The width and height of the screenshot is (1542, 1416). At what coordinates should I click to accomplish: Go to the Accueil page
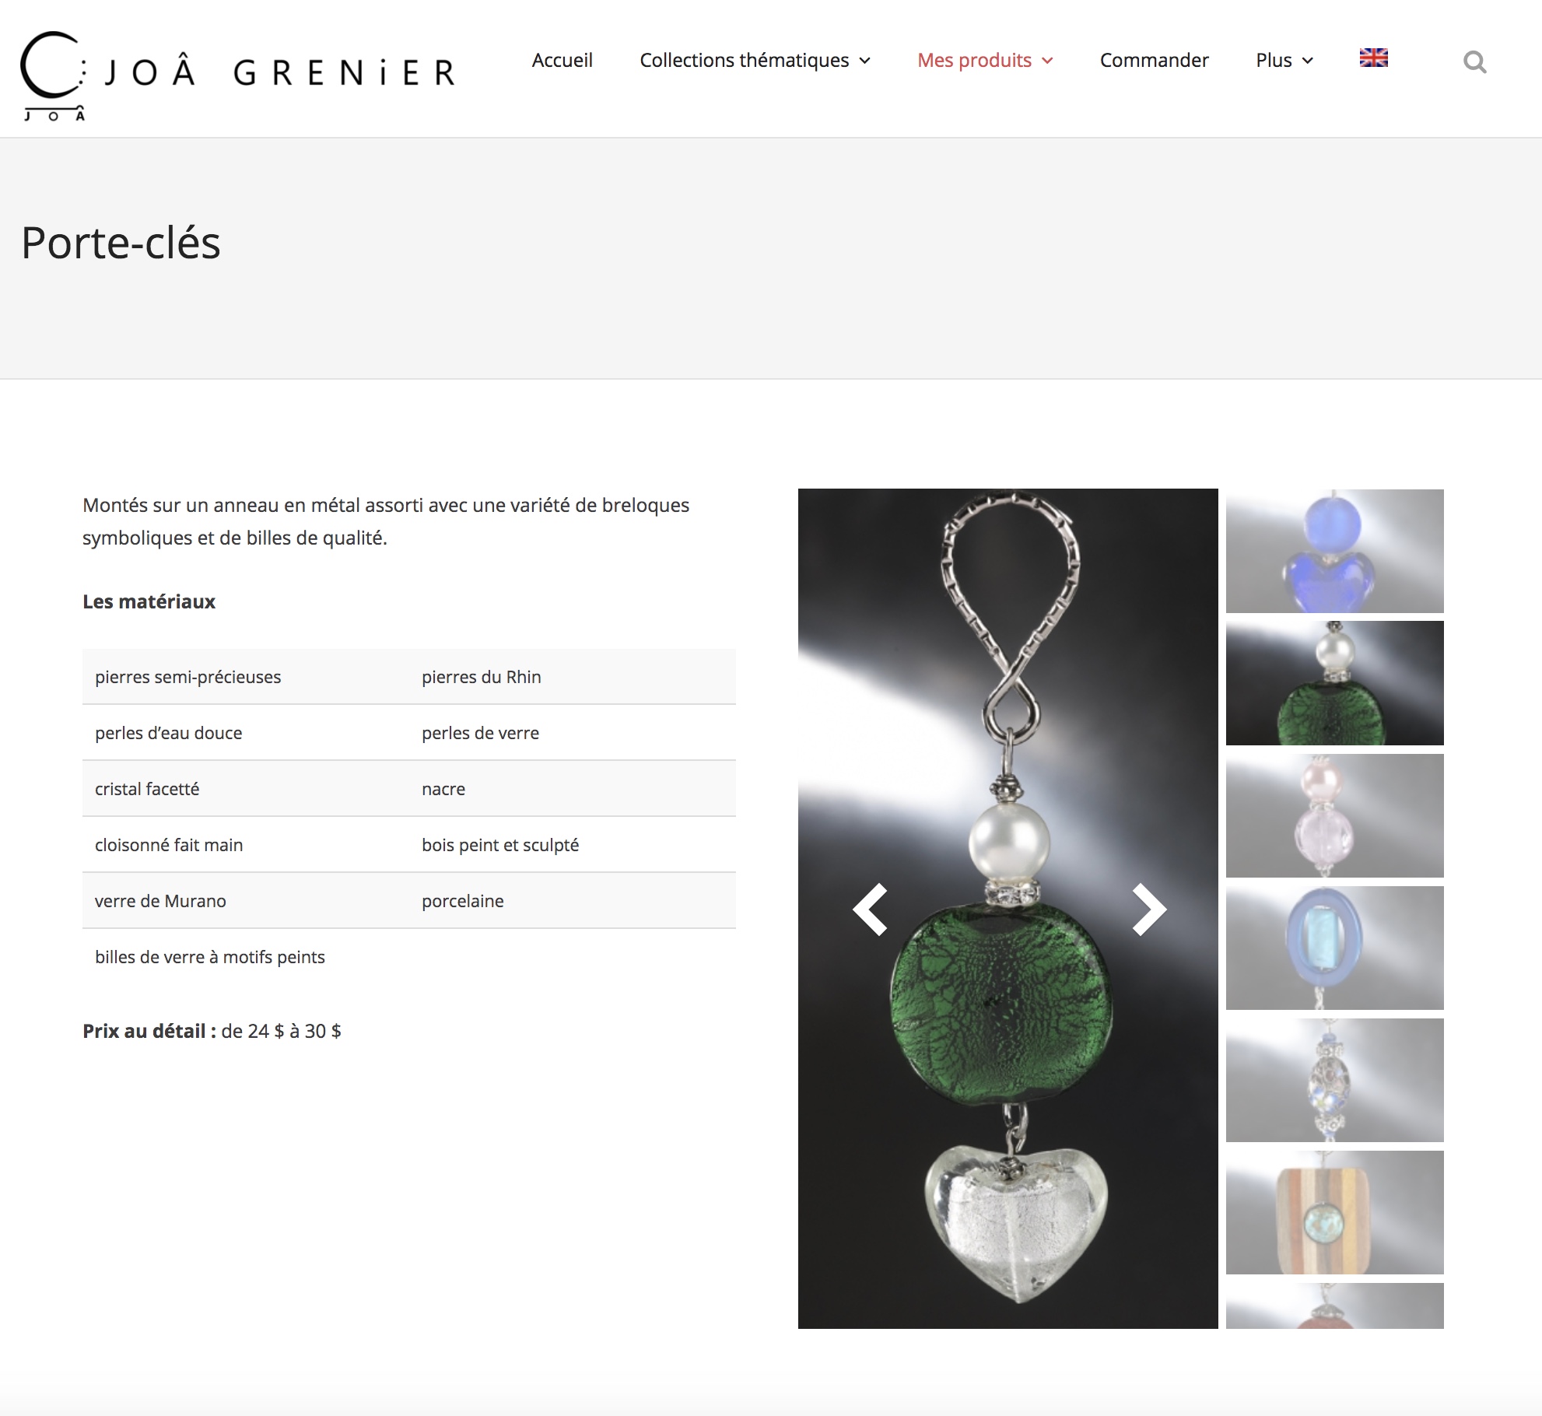click(x=562, y=61)
